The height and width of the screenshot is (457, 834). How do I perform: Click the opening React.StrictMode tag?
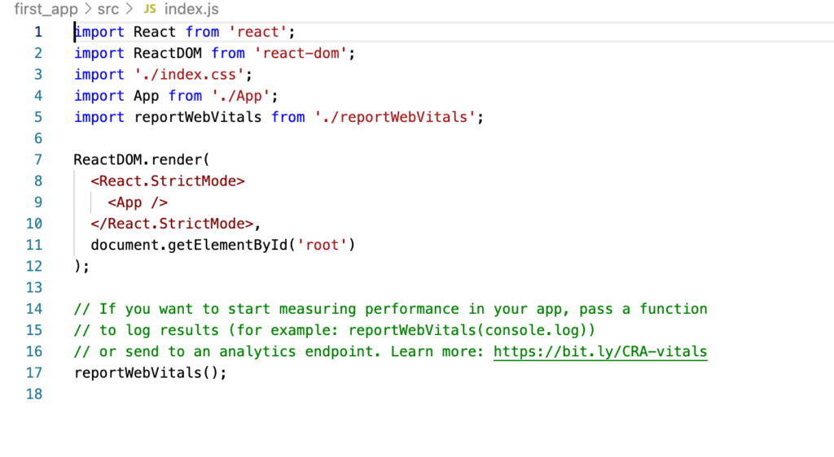168,181
